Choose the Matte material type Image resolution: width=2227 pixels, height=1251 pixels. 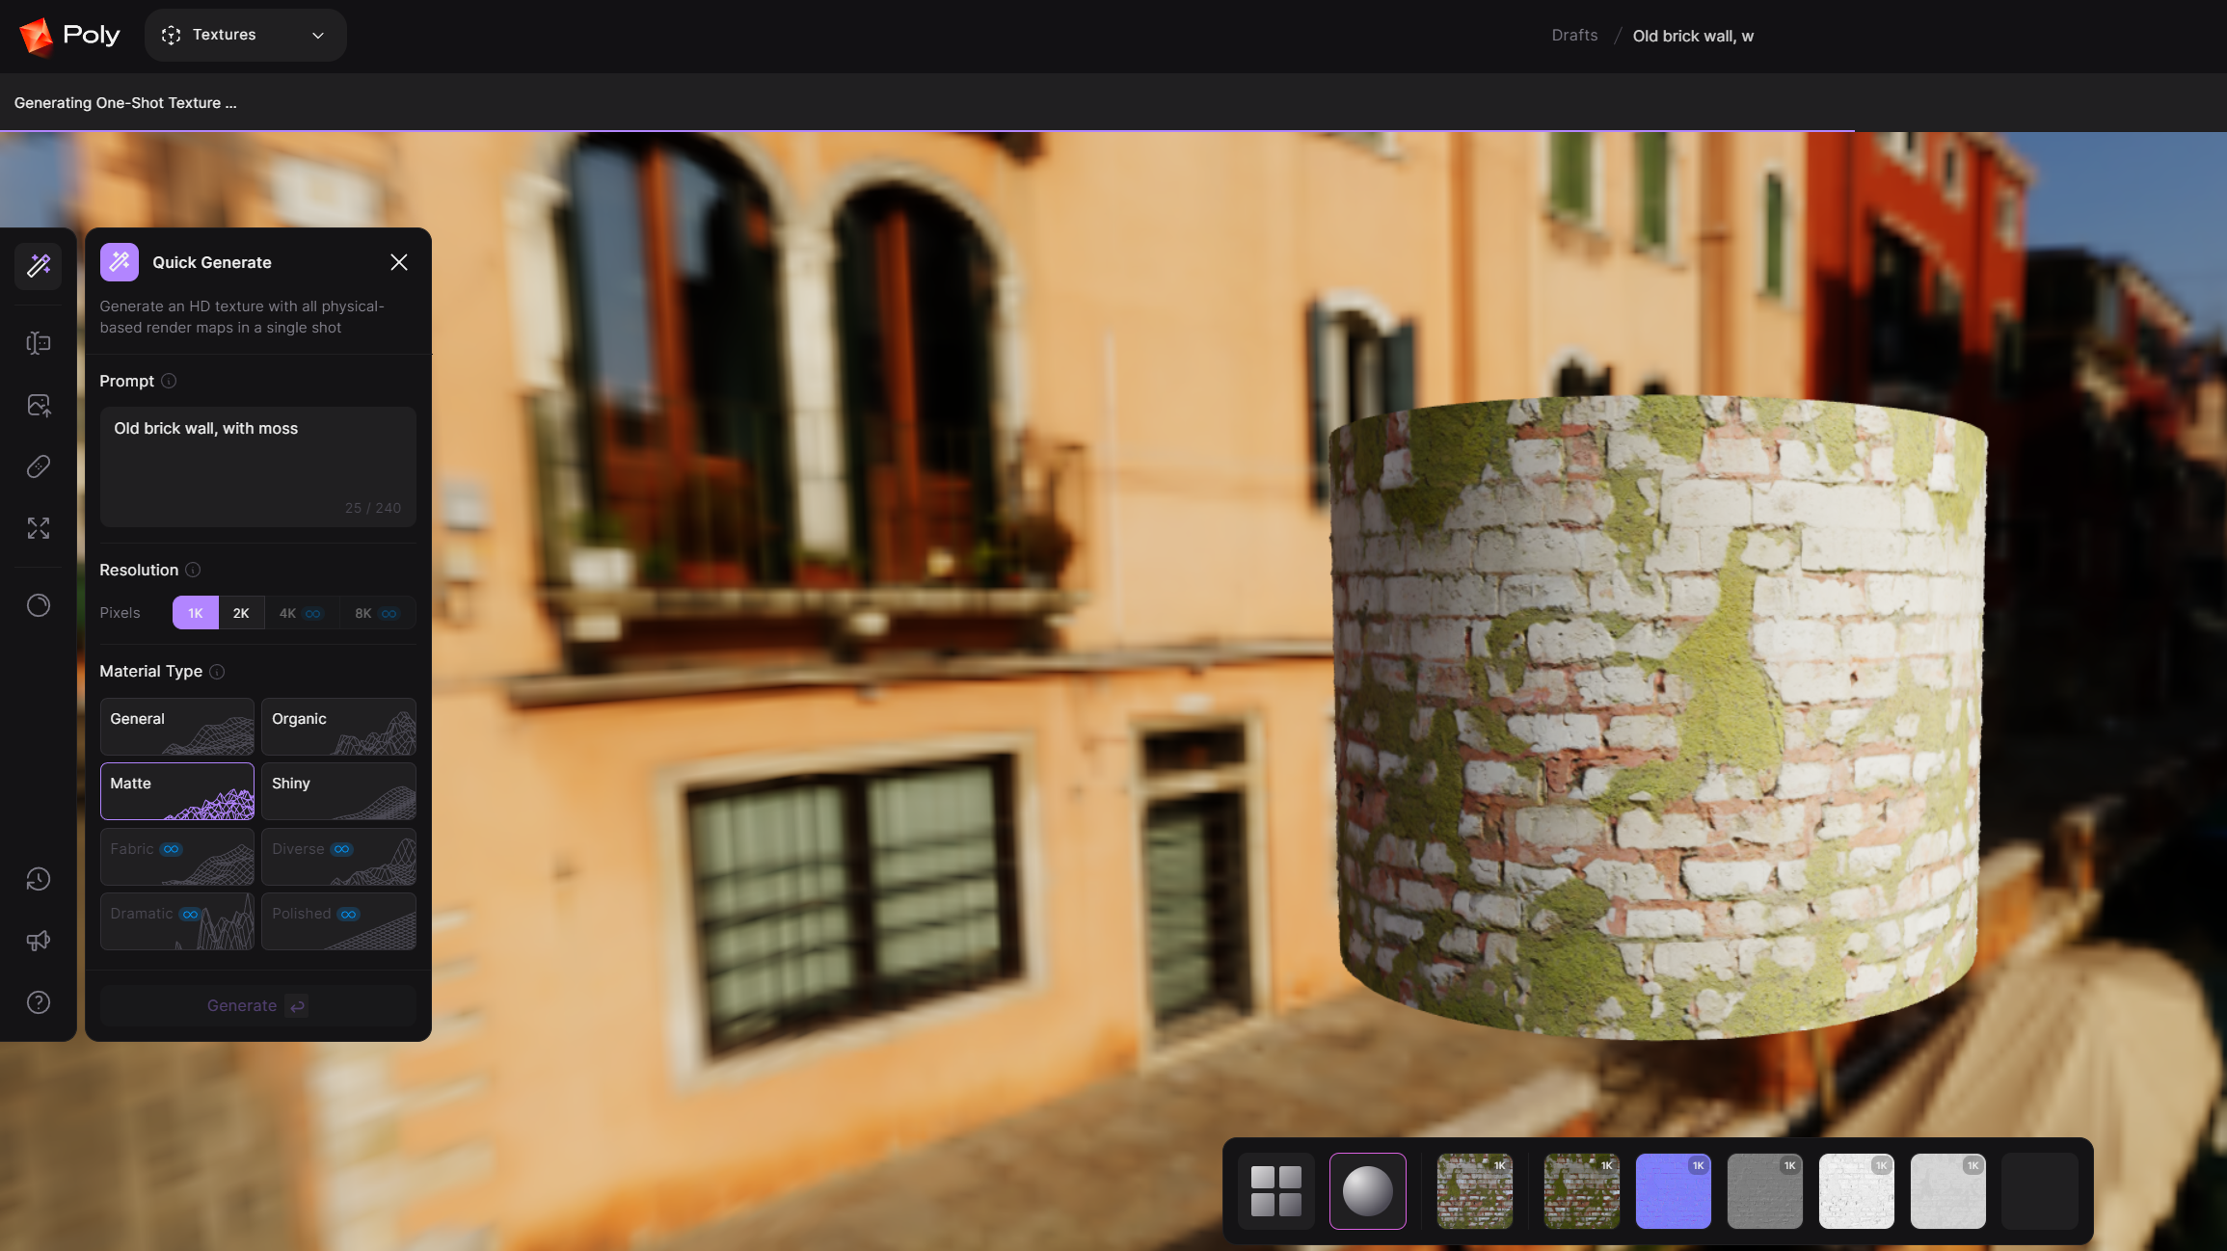click(177, 791)
